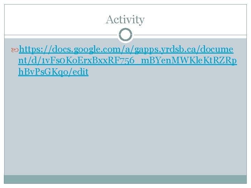
Task: Click the white interior of the ring ornament
Action: [125, 35]
